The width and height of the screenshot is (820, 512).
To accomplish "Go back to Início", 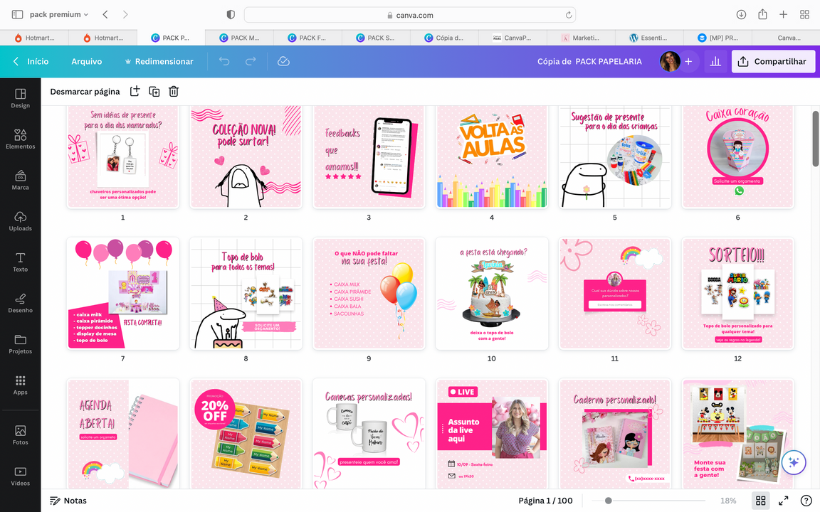I will 31,62.
